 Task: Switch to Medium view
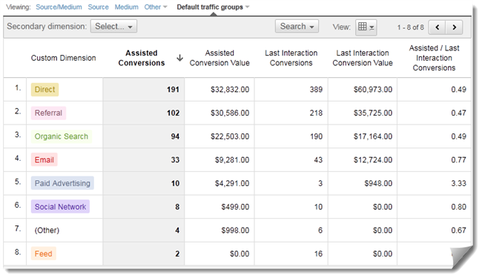pyautogui.click(x=126, y=7)
